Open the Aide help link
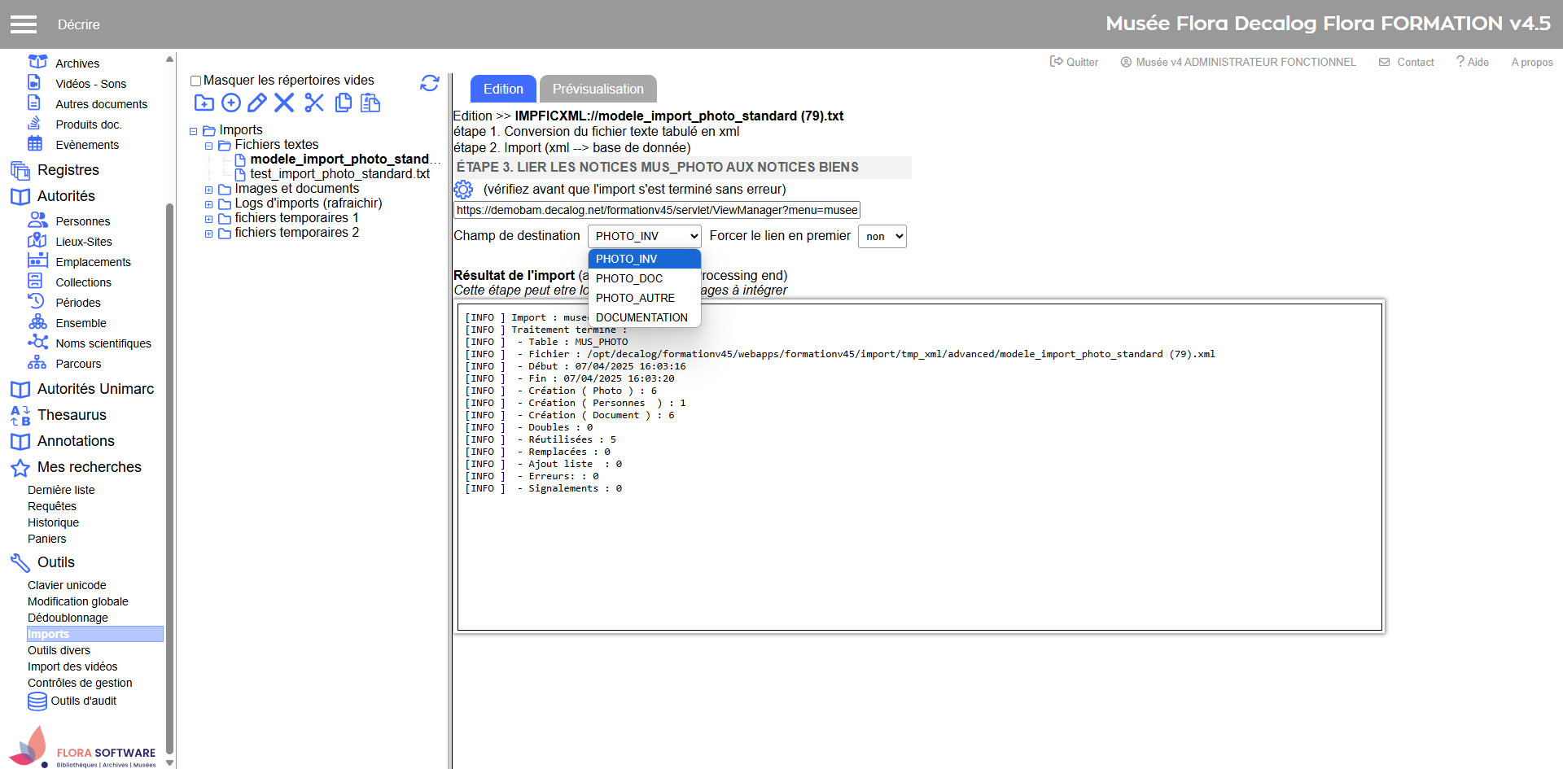This screenshot has height=769, width=1563. point(1472,62)
